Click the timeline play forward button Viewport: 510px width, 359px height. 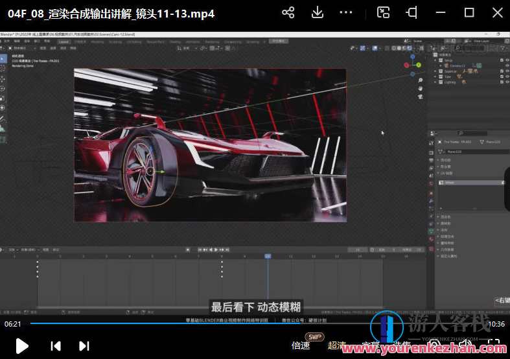pos(216,249)
